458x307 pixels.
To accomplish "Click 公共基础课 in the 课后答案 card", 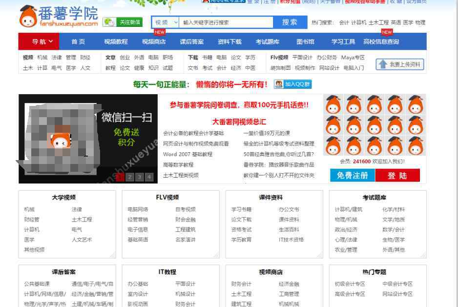I will pyautogui.click(x=37, y=284).
